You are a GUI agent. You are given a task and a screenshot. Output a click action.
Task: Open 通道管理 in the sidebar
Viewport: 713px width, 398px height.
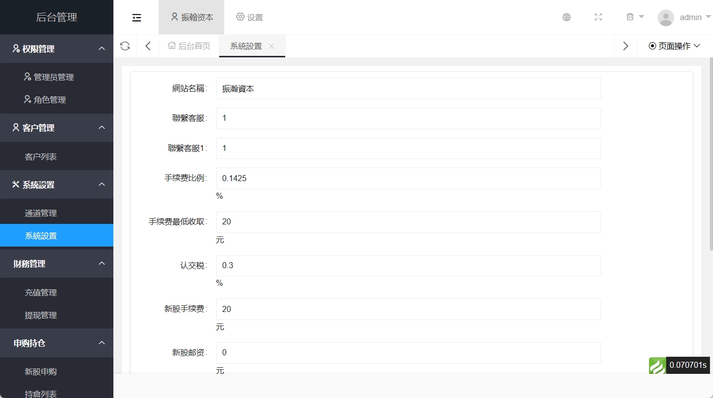tap(56, 213)
